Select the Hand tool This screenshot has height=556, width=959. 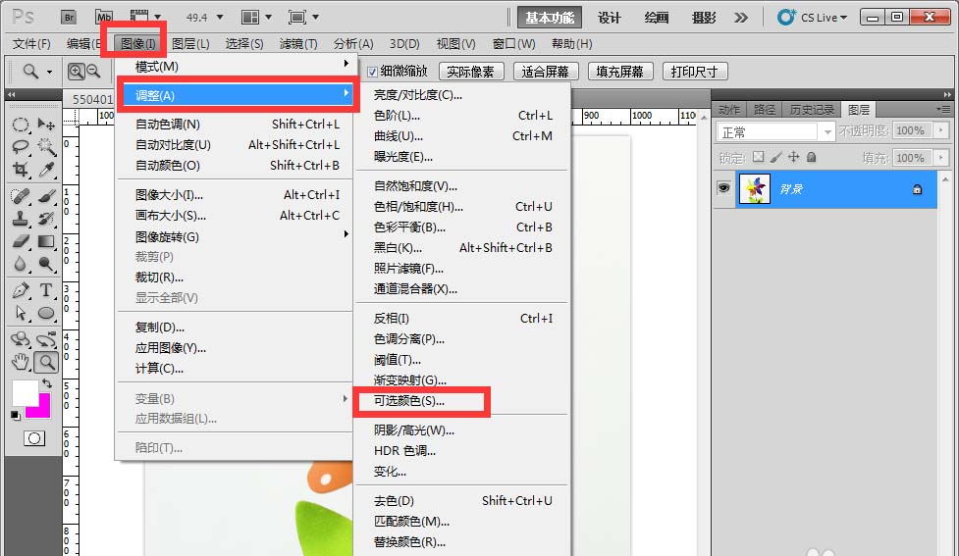tap(21, 362)
